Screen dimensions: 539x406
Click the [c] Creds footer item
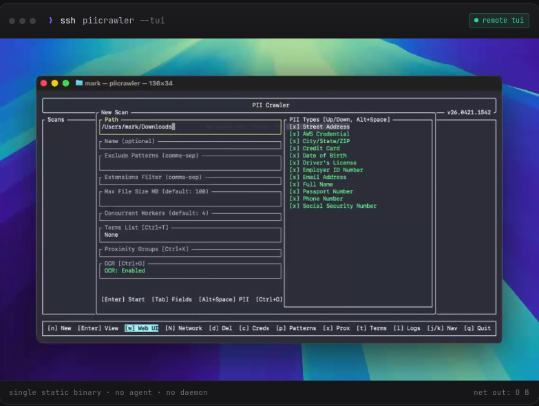tap(254, 328)
